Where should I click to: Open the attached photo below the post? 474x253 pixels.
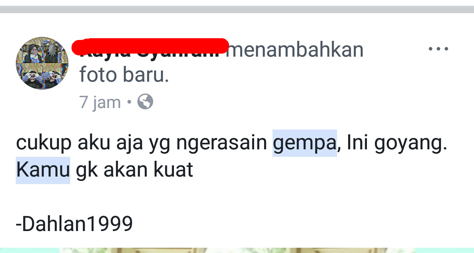(237, 250)
